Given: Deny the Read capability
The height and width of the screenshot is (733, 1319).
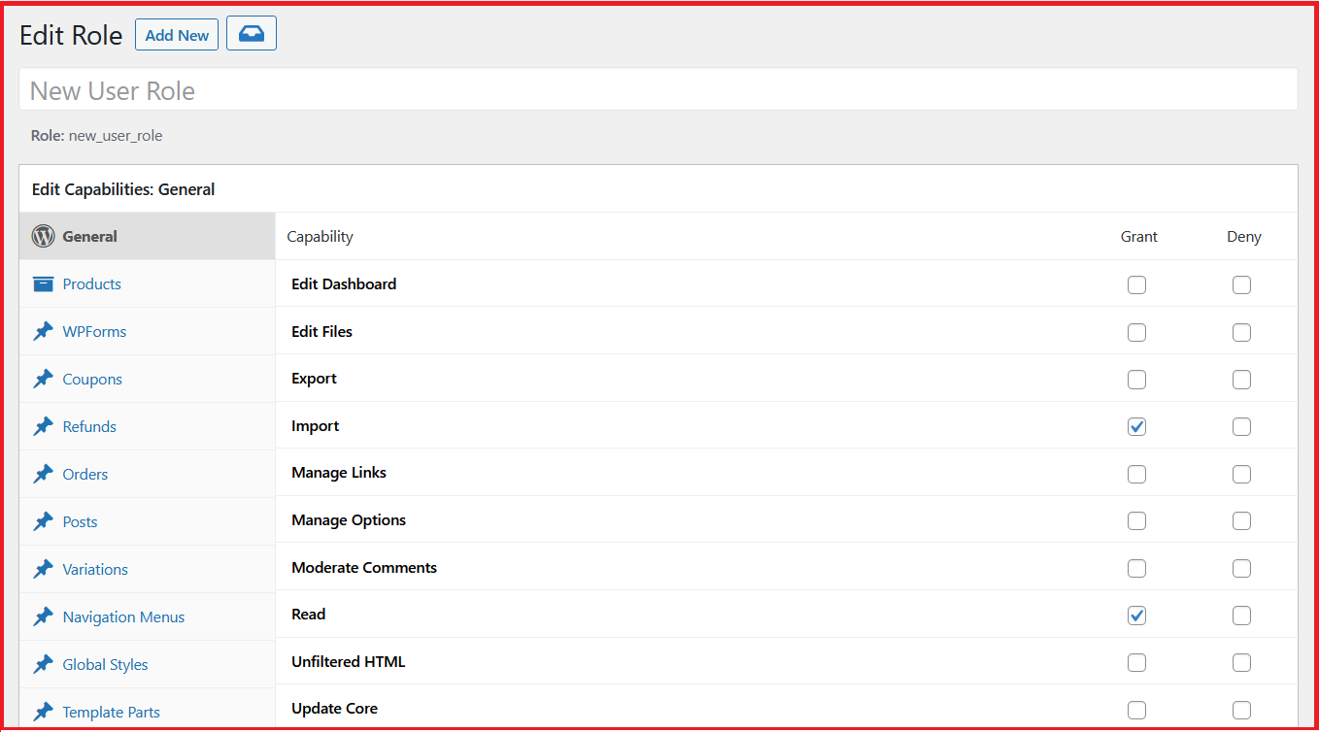Looking at the screenshot, I should point(1241,615).
